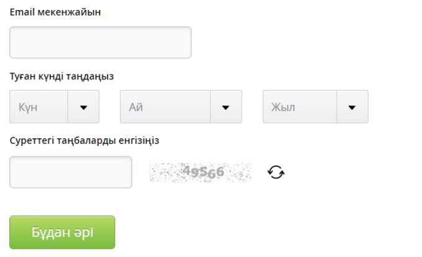Continue with the Бұдан әрі submit button

62,232
